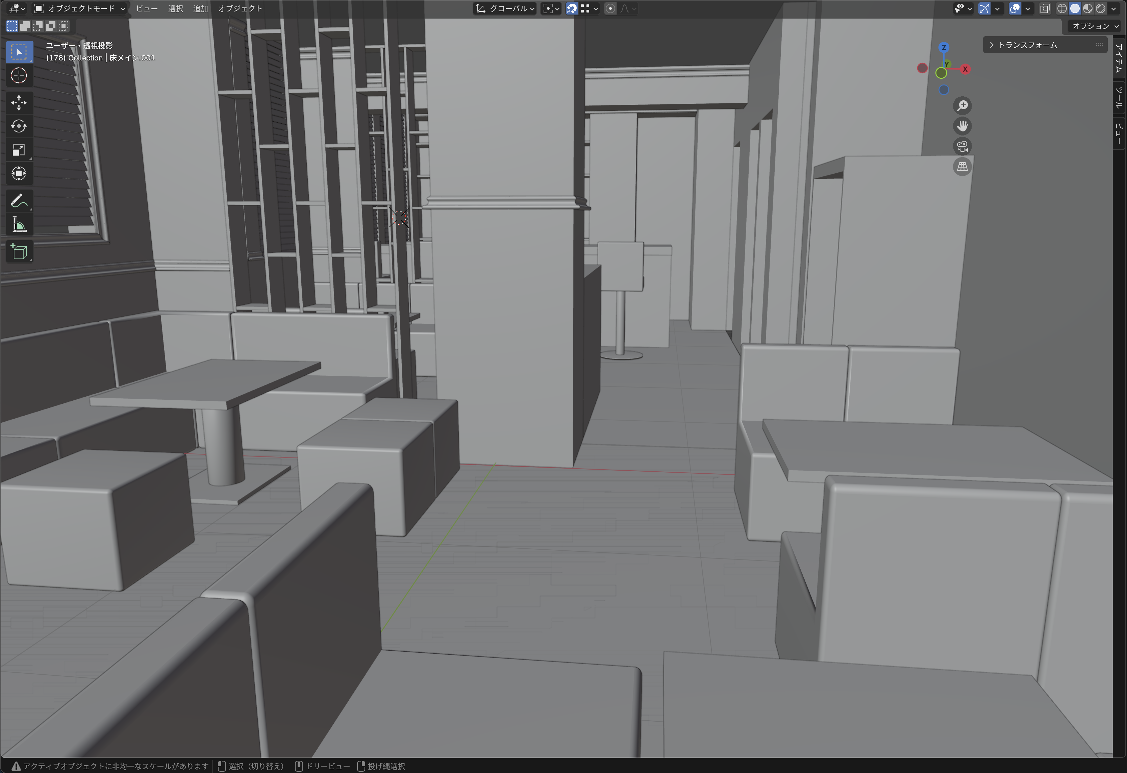Viewport: 1127px width, 773px height.
Task: Click the トランスフォーム panel drag handle dots
Action: point(1099,45)
